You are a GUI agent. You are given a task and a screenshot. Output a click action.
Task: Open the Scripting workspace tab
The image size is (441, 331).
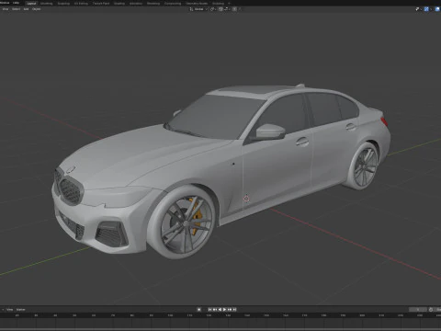tap(218, 4)
